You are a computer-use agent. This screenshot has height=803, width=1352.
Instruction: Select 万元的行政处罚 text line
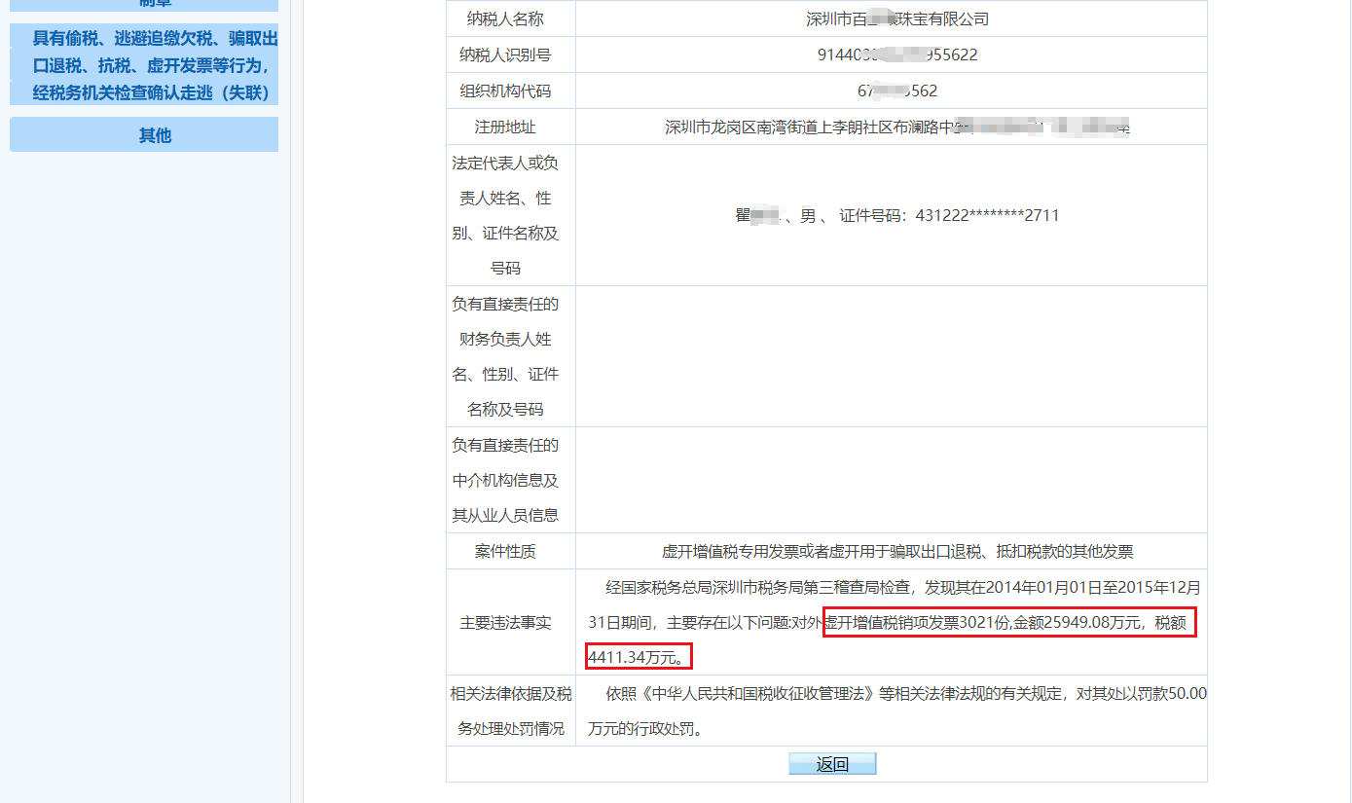click(644, 728)
